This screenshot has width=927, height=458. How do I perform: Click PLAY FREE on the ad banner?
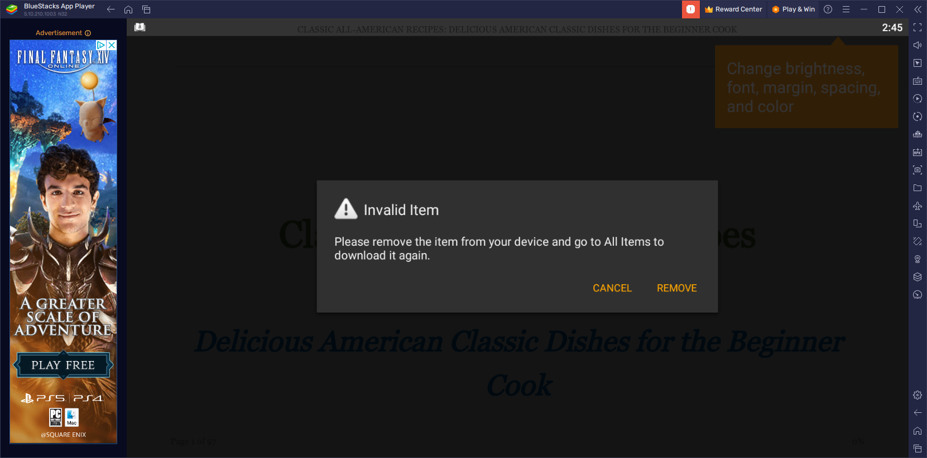63,365
